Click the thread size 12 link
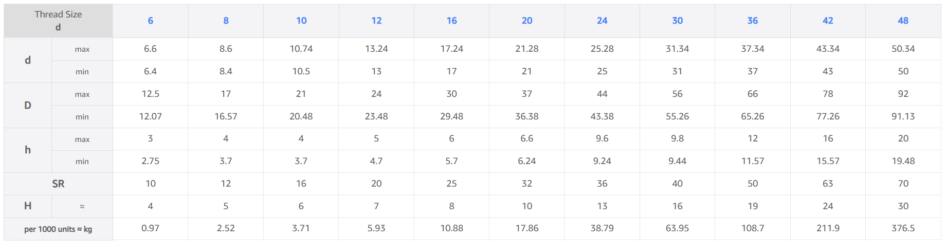946x242 pixels. pos(376,21)
